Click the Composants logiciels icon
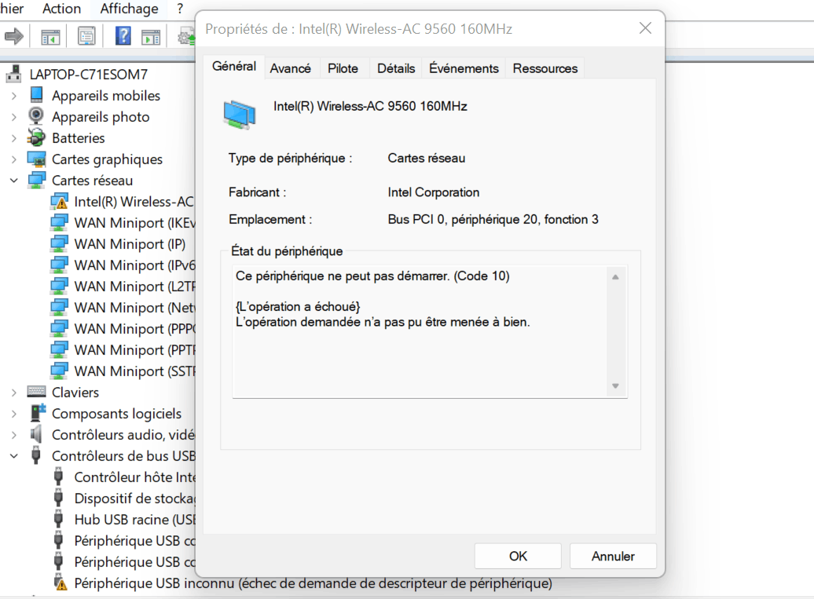Viewport: 814px width, 599px height. click(37, 413)
